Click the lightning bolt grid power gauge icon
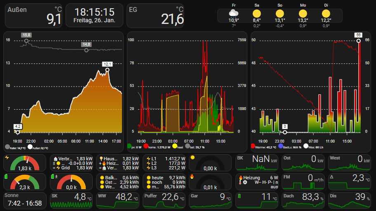 pyautogui.click(x=7, y=158)
